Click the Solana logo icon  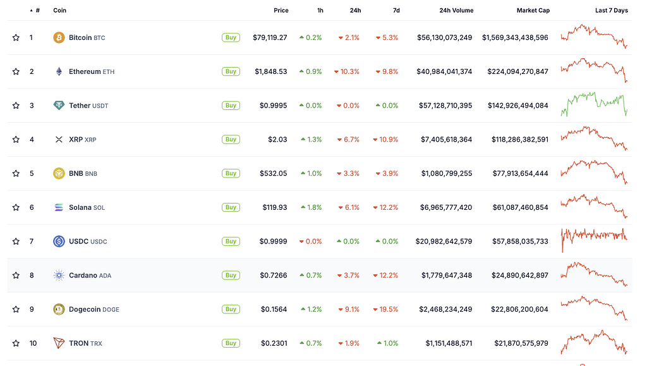pos(59,207)
